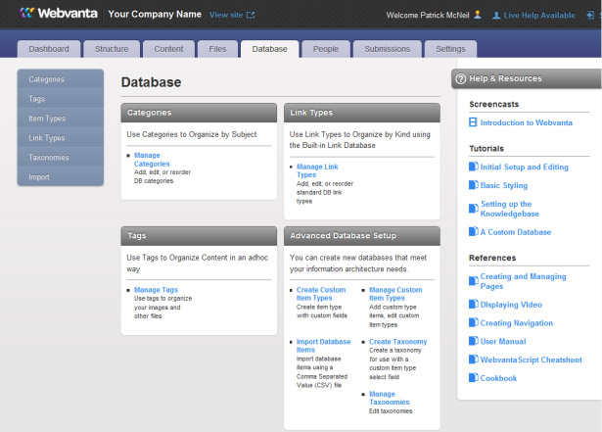Image resolution: width=602 pixels, height=432 pixels.
Task: Open Import Database Items link
Action: [323, 346]
